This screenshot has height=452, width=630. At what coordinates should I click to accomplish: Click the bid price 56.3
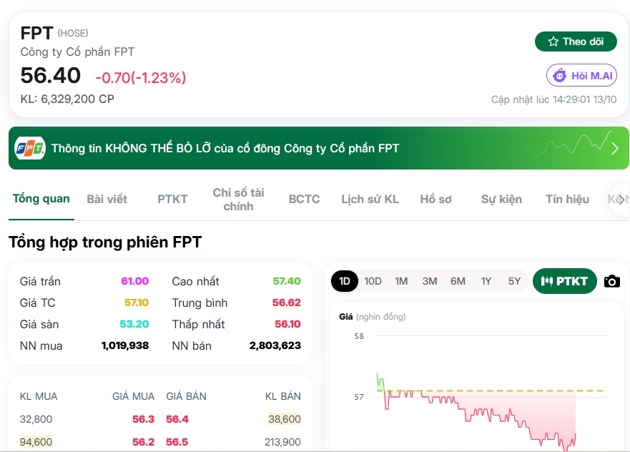[144, 419]
